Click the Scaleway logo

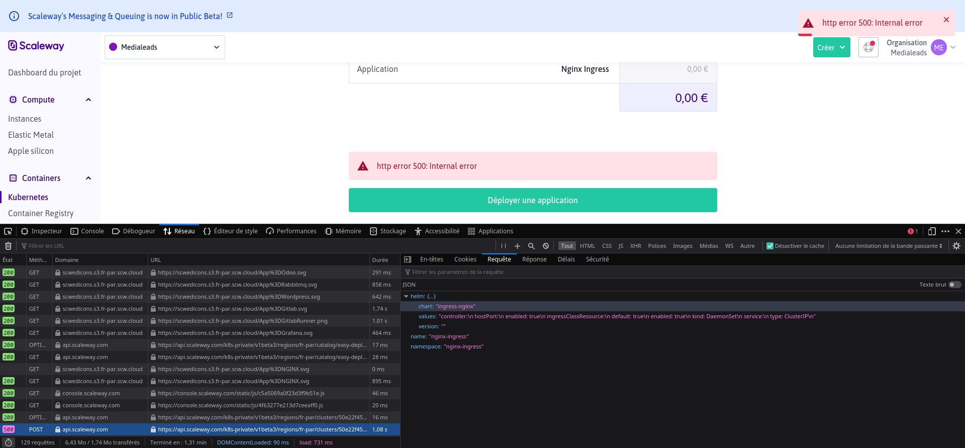36,46
